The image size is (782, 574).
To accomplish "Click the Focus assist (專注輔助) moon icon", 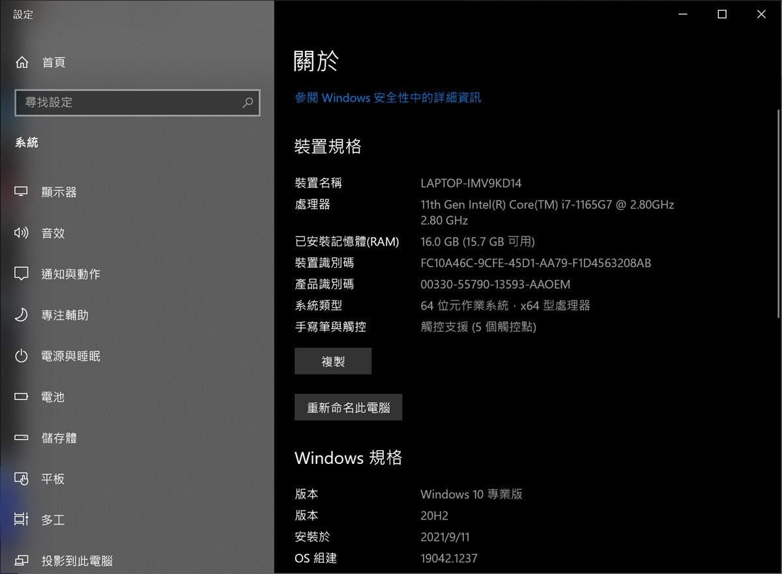I will click(22, 315).
